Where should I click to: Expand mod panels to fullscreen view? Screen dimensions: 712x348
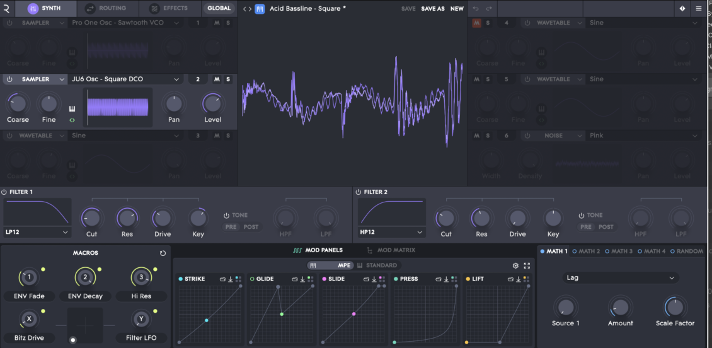(527, 266)
